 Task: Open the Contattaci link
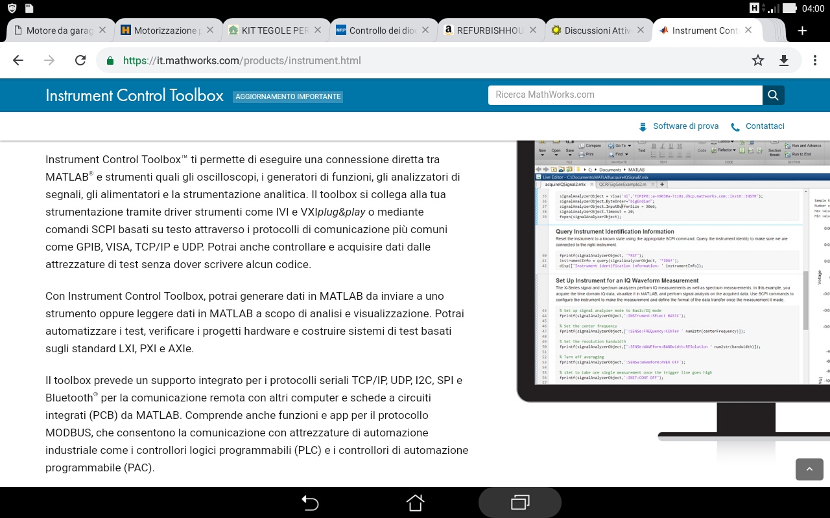757,126
